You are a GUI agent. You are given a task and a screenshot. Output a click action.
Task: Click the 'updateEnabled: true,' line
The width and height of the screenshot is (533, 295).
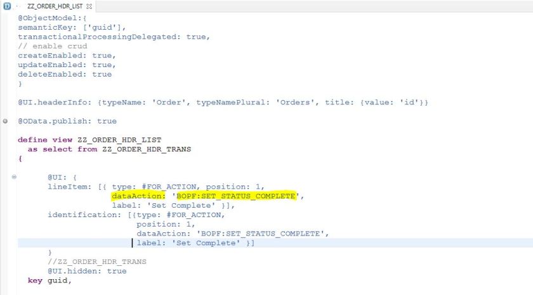pyautogui.click(x=67, y=65)
